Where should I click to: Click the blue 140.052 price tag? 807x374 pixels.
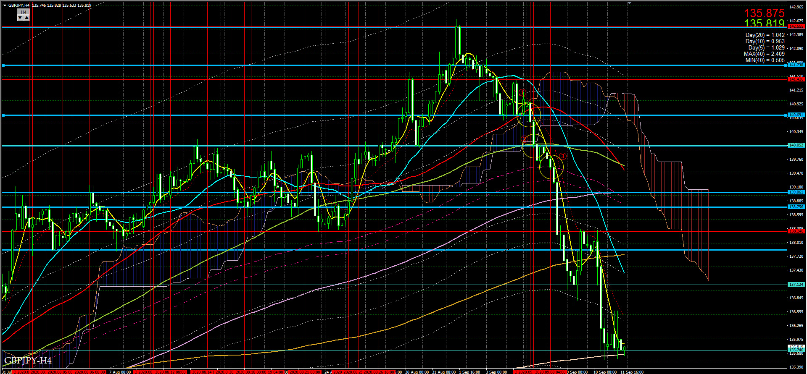click(796, 145)
